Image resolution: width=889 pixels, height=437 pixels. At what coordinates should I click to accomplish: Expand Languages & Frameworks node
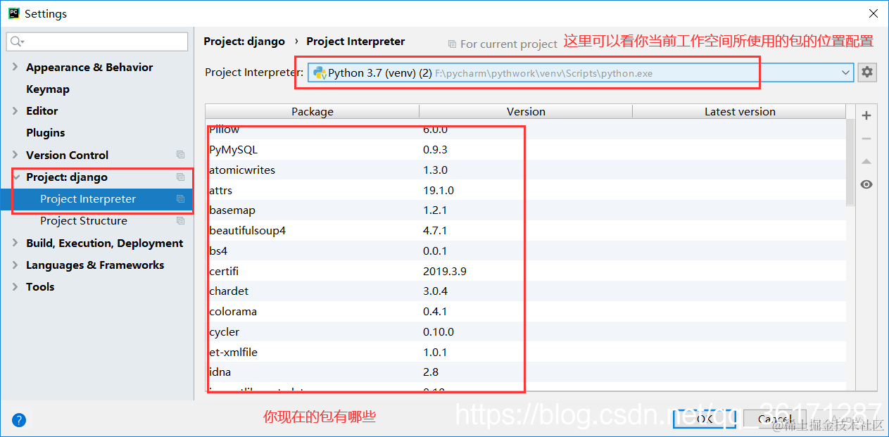pos(15,265)
